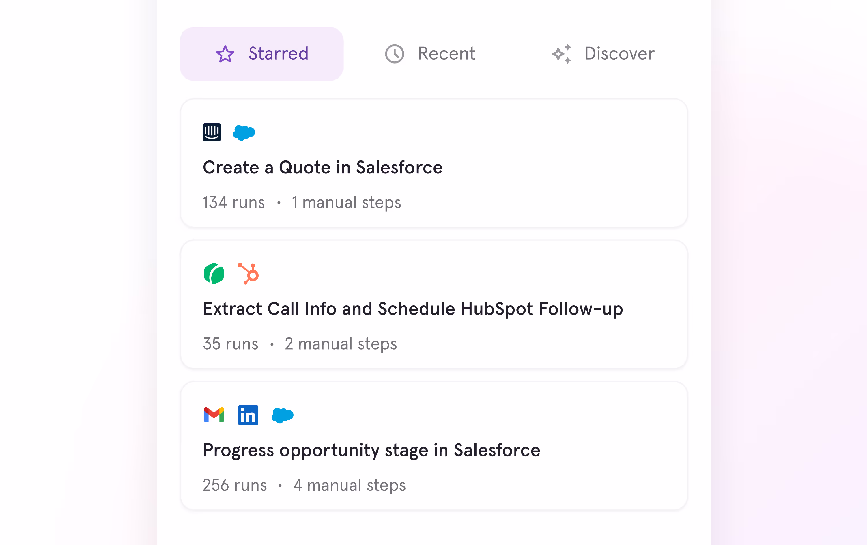Image resolution: width=867 pixels, height=545 pixels.
Task: Click the Intercom icon on first card
Action: [x=212, y=132]
